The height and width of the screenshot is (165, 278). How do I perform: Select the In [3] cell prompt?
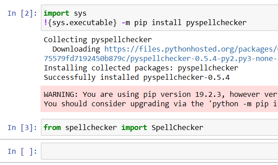click(x=22, y=127)
